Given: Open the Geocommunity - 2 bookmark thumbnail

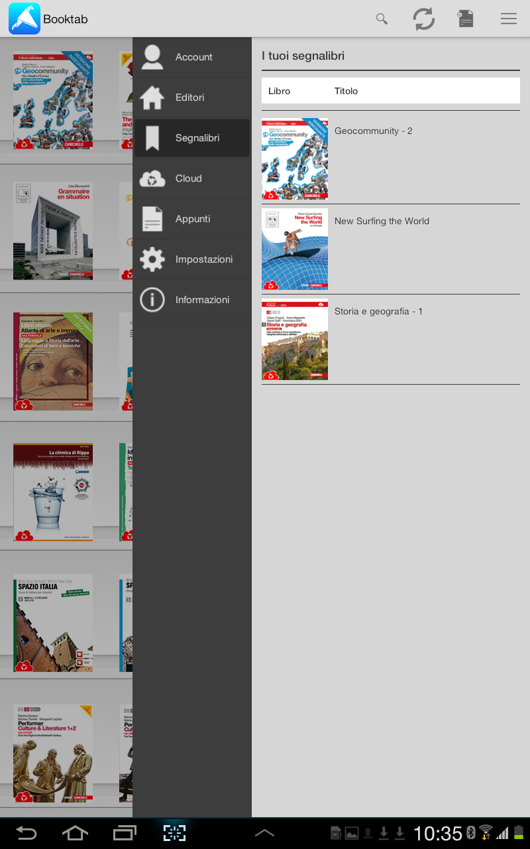Looking at the screenshot, I should 295,159.
